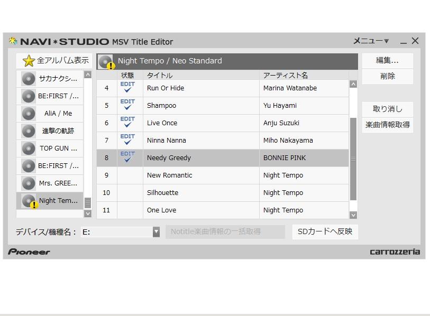Select track title Needy Greedy

tap(169, 158)
